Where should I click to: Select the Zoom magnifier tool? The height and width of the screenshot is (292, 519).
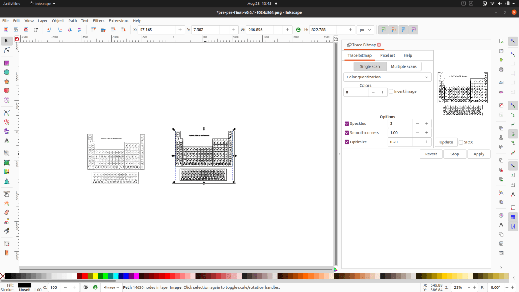click(6, 243)
